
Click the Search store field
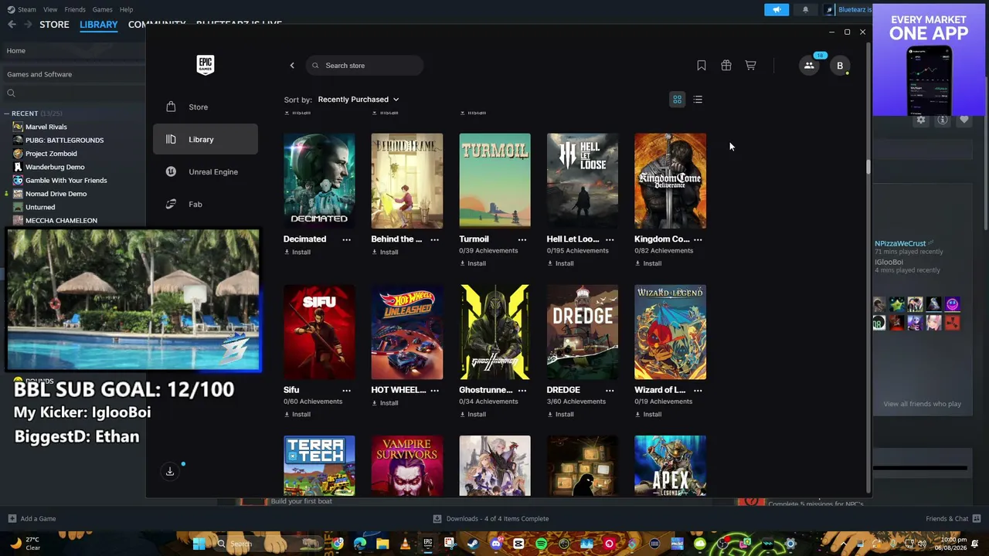pyautogui.click(x=365, y=66)
